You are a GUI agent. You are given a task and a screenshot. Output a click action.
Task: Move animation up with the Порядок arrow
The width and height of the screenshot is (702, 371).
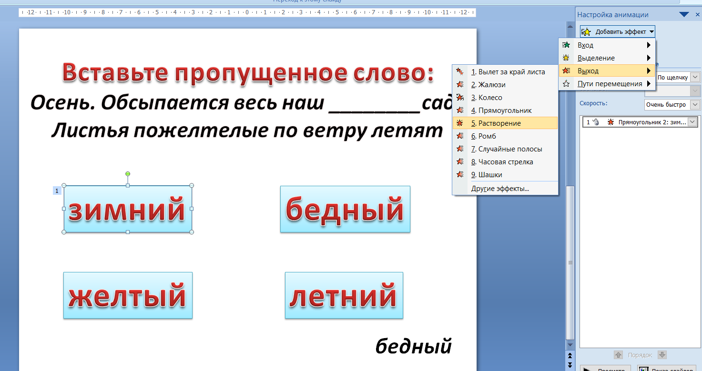click(618, 355)
